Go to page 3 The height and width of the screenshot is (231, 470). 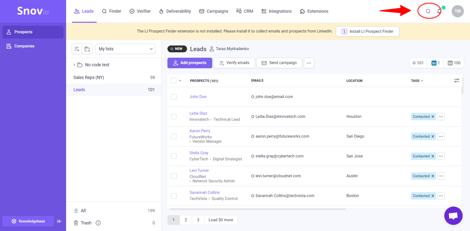pos(198,220)
